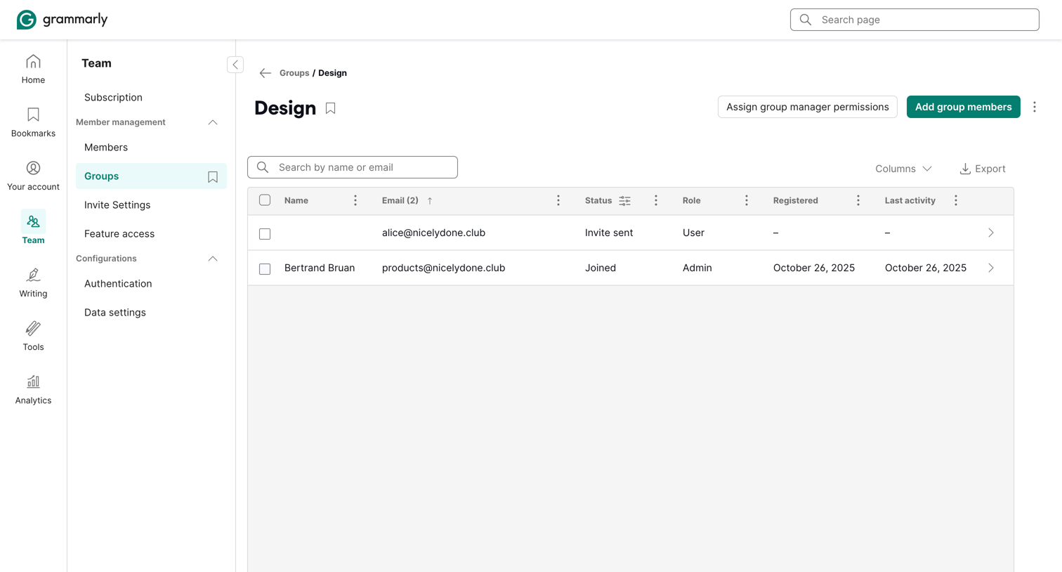
Task: Click the Joined status cell
Action: click(601, 268)
